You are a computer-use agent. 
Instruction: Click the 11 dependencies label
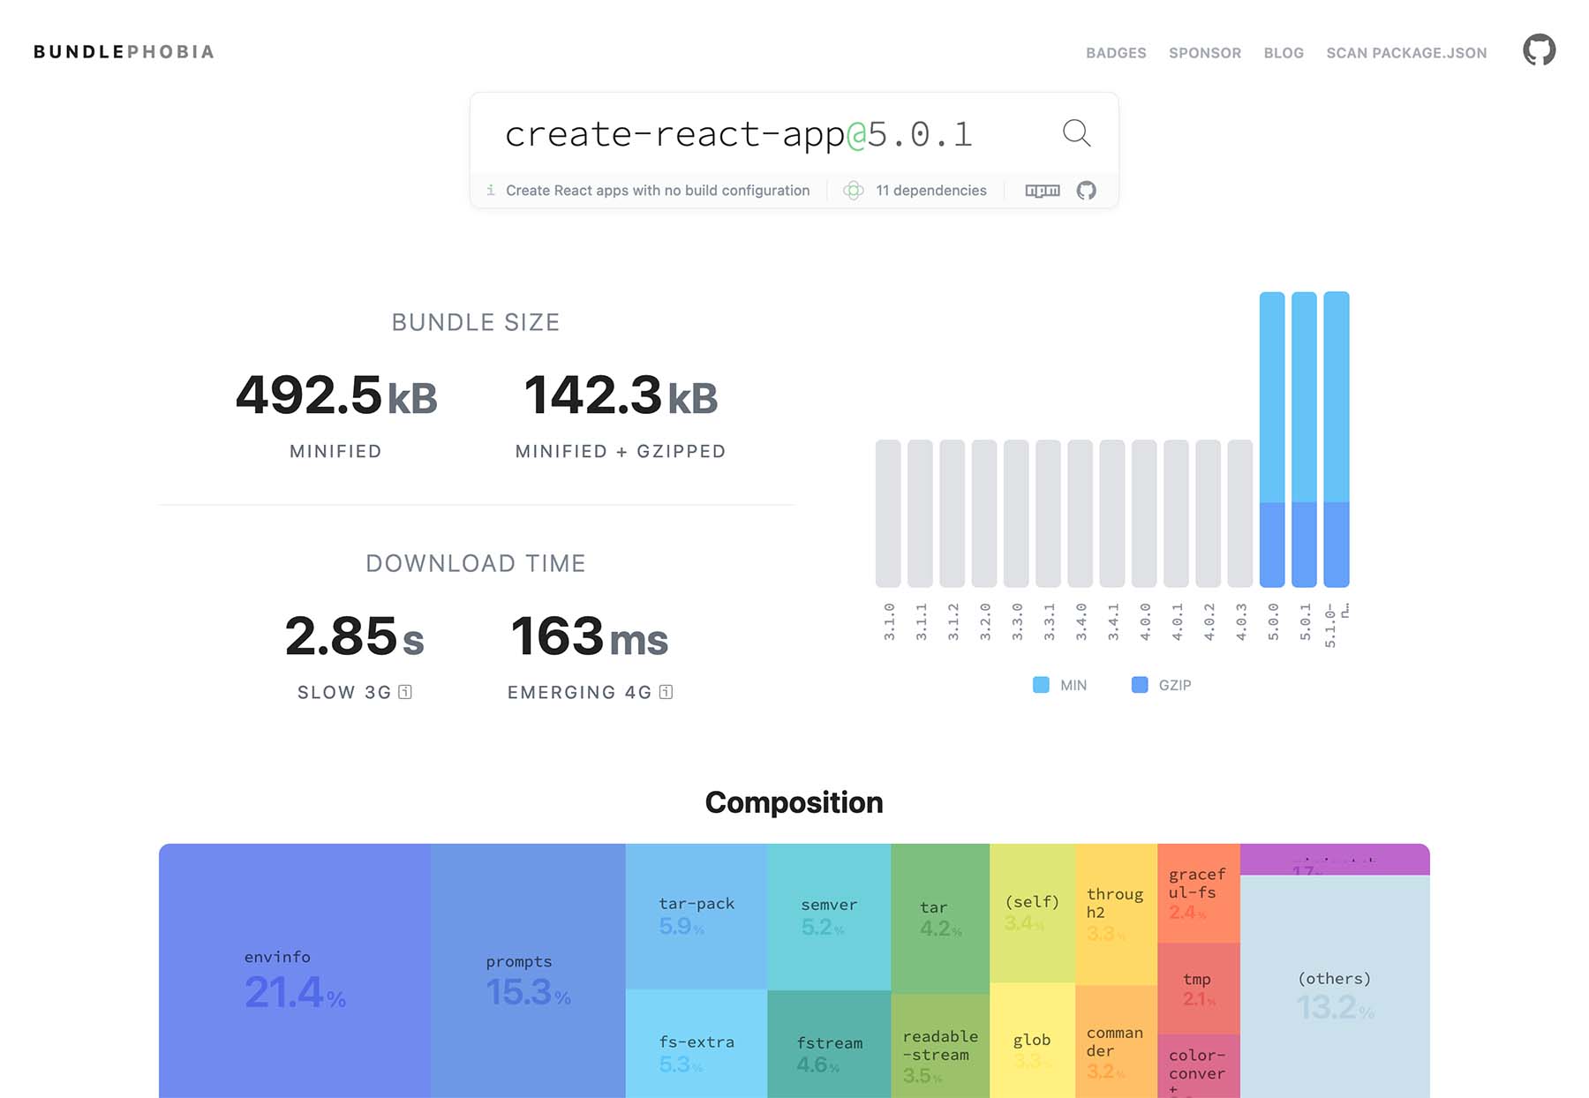click(x=931, y=191)
